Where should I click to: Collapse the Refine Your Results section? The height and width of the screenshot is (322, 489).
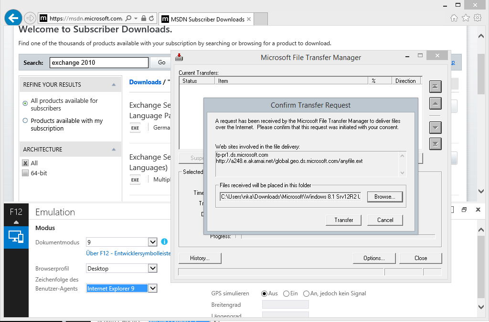[114, 85]
